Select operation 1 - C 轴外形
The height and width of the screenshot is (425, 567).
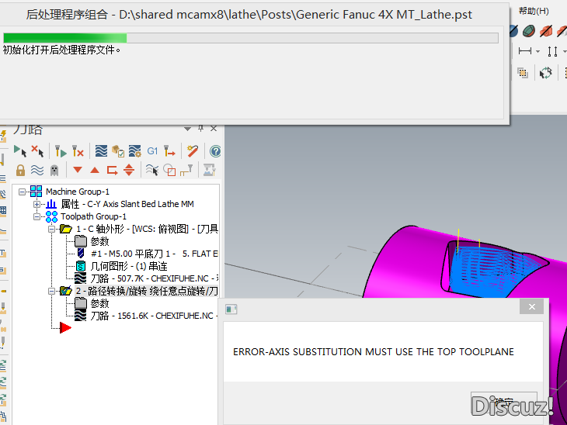[147, 229]
